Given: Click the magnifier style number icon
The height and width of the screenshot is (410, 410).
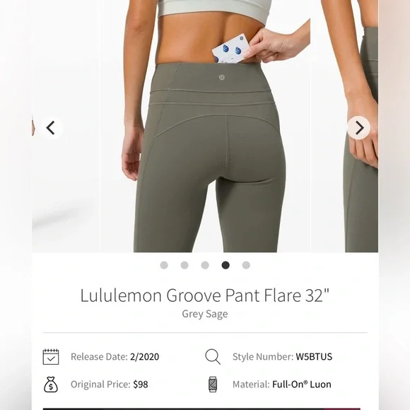Looking at the screenshot, I should tap(213, 357).
